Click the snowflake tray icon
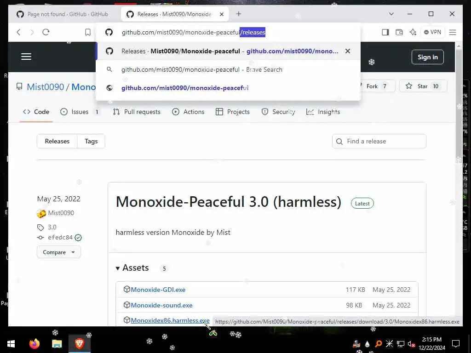The height and width of the screenshot is (353, 471). pos(389,344)
